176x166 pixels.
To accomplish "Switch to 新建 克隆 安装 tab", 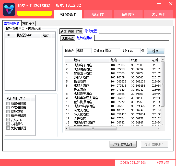I will 71,31.
